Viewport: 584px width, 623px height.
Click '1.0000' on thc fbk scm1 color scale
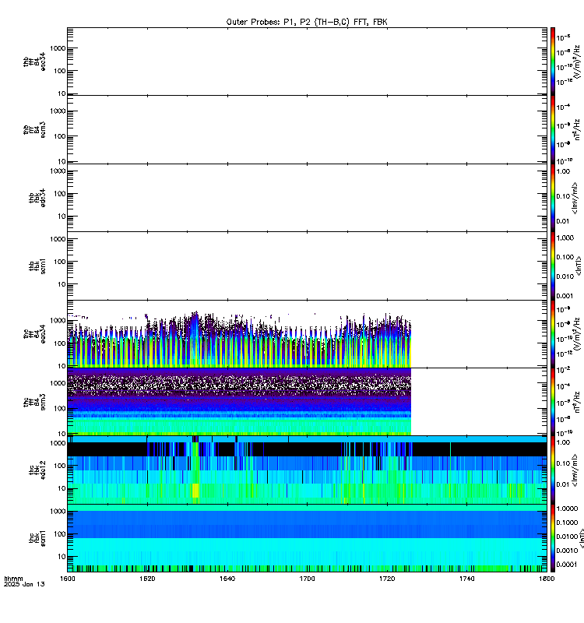click(567, 509)
